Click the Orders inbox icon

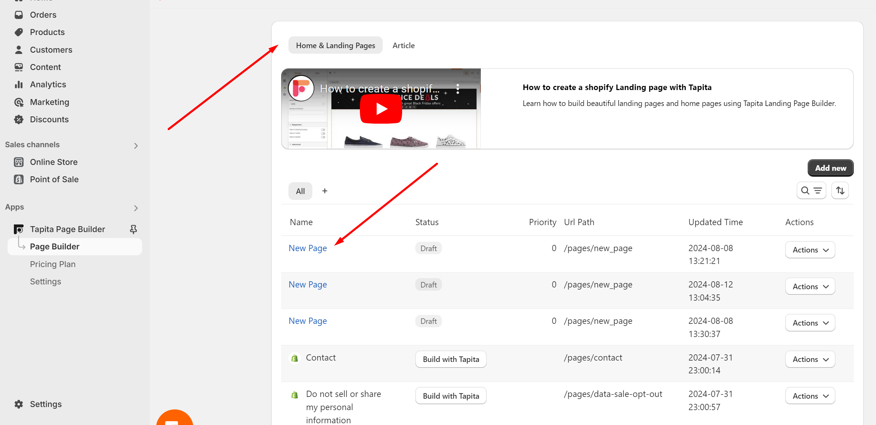click(19, 15)
